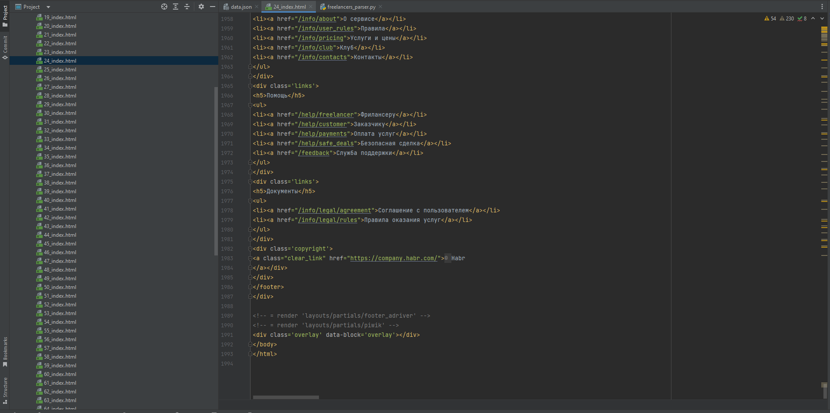Hide the Project panel with the minus icon

(x=213, y=7)
